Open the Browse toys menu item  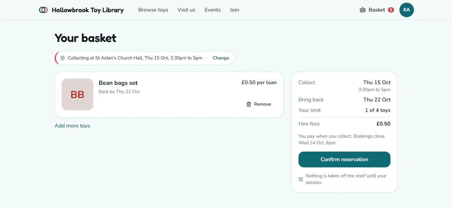coord(153,10)
